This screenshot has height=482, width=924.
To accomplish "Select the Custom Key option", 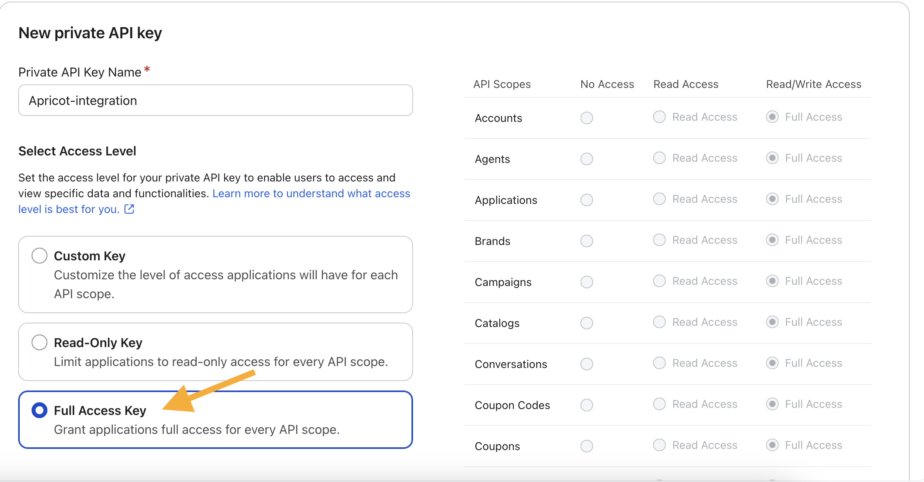I will click(39, 256).
